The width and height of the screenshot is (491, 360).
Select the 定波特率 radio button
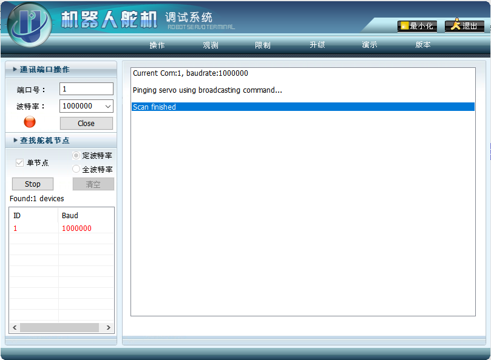76,155
